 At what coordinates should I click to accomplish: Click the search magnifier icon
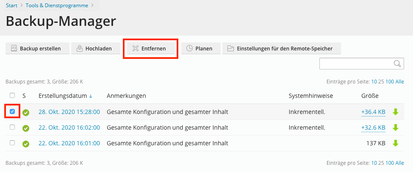point(397,64)
